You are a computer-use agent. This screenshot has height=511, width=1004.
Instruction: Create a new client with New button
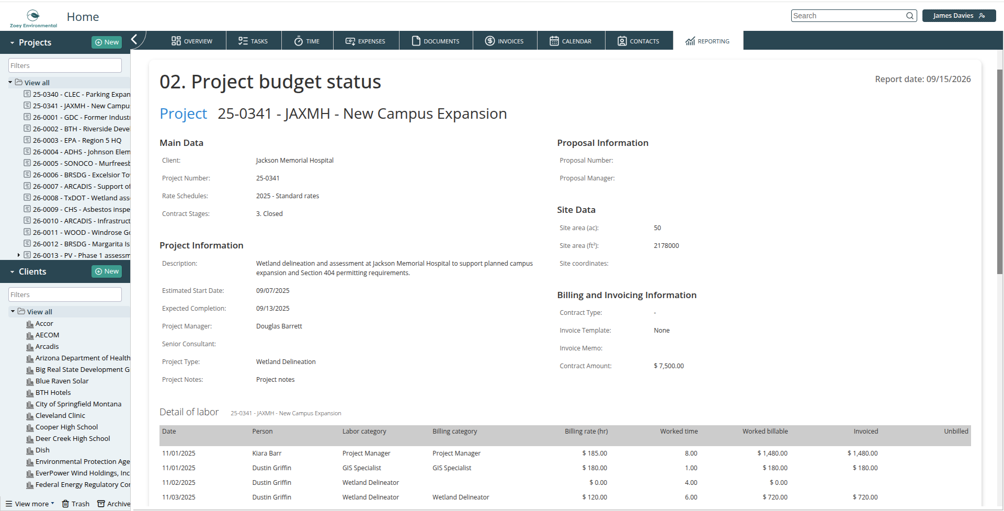click(107, 271)
